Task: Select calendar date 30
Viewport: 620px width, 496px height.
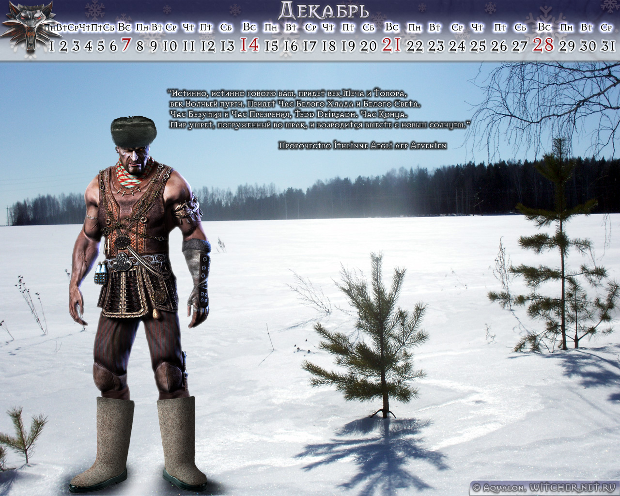Action: 588,46
